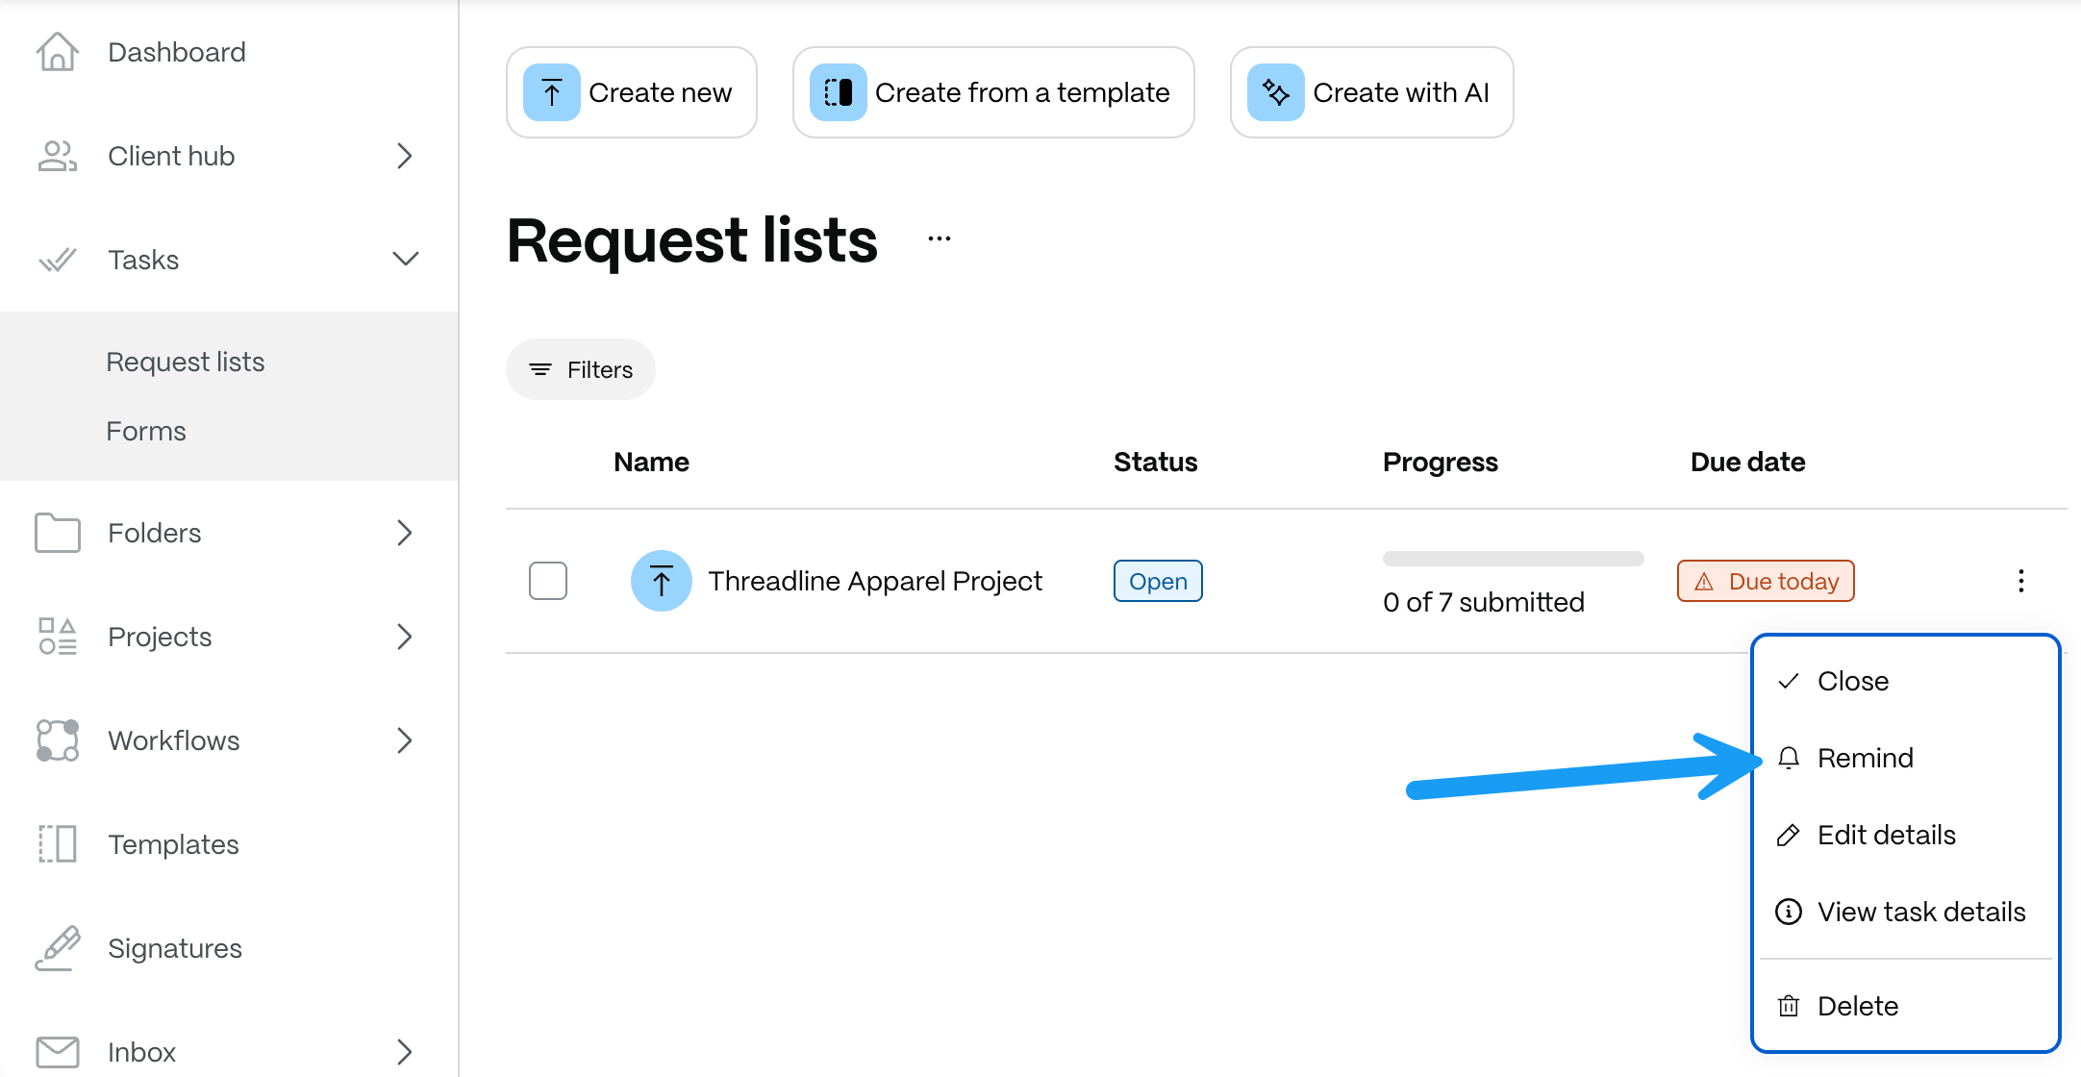
Task: Click the submission progress bar
Action: (1514, 559)
